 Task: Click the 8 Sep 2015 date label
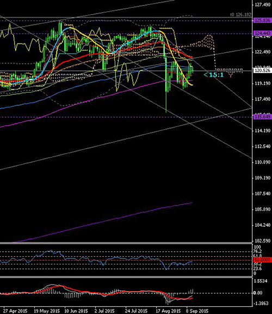click(197, 311)
